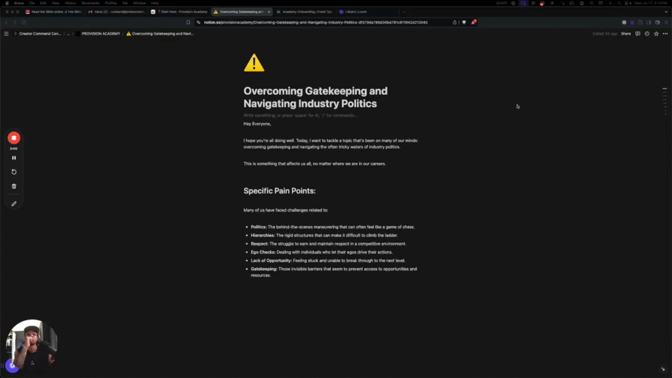Open Spotlight search in menu bar
Image resolution: width=672 pixels, height=378 pixels.
click(619, 3)
